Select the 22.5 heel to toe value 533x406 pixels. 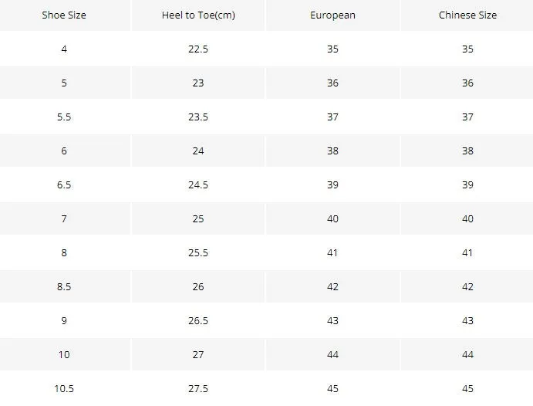[x=198, y=49]
